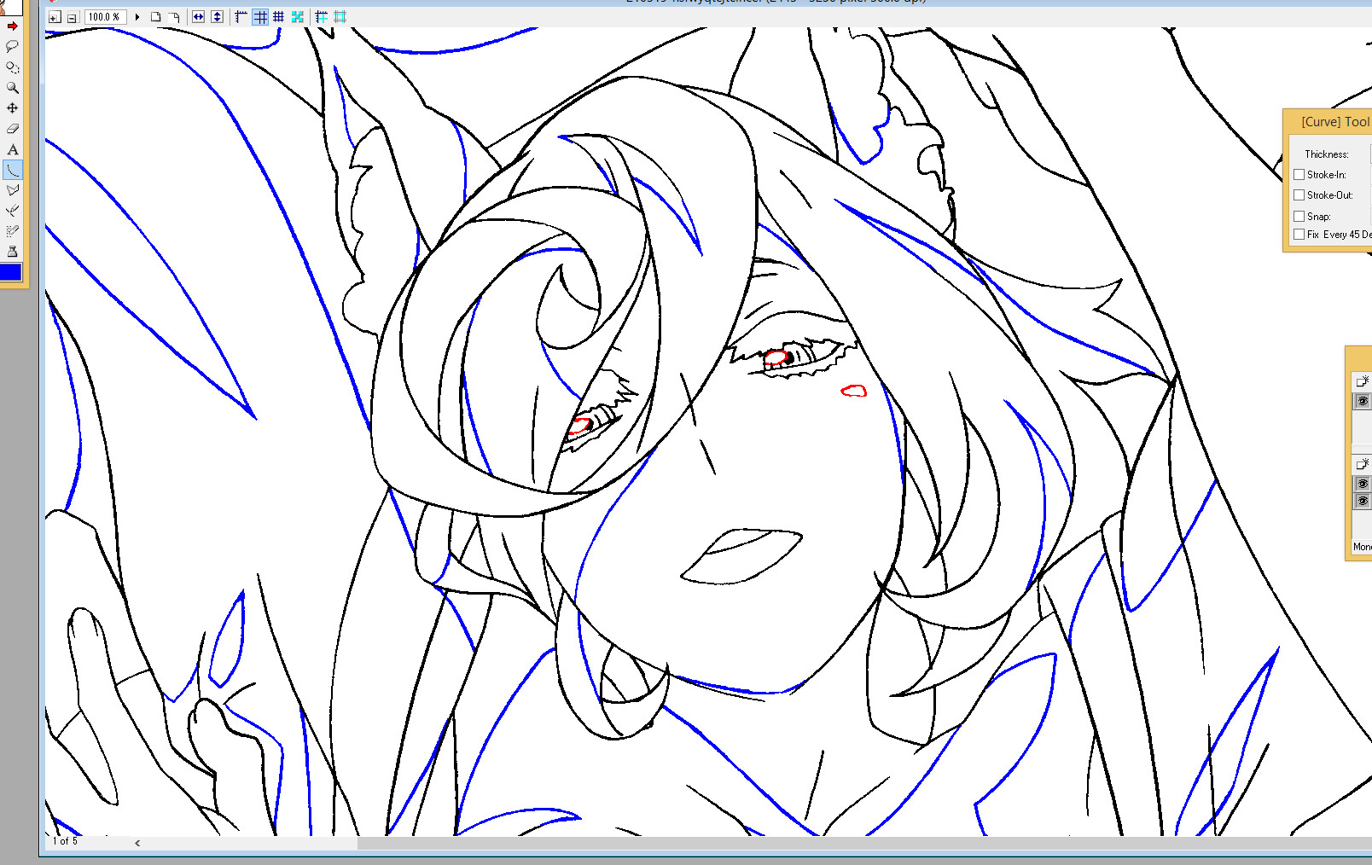Click the blue foreground color swatch

(x=10, y=272)
